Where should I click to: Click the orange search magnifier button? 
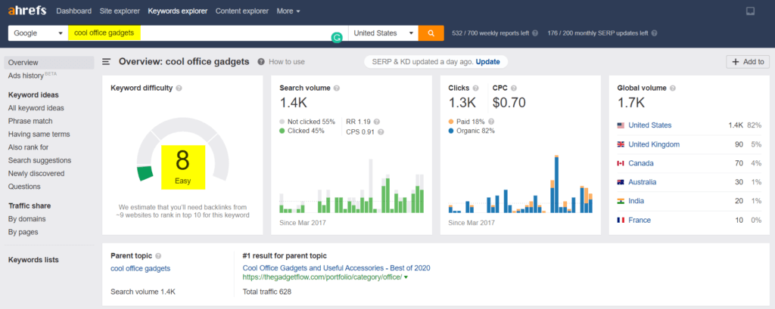coord(431,33)
